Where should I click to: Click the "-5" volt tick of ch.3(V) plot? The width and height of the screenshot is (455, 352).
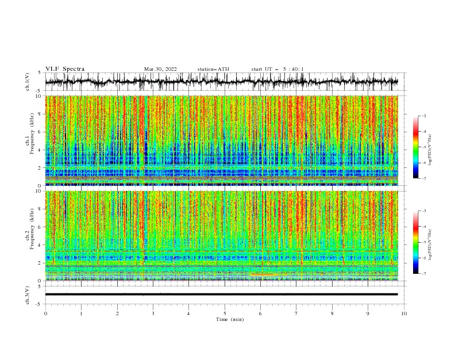(x=39, y=304)
